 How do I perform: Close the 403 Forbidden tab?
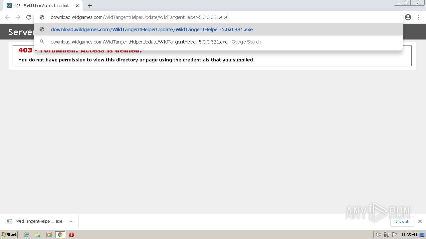(77, 6)
